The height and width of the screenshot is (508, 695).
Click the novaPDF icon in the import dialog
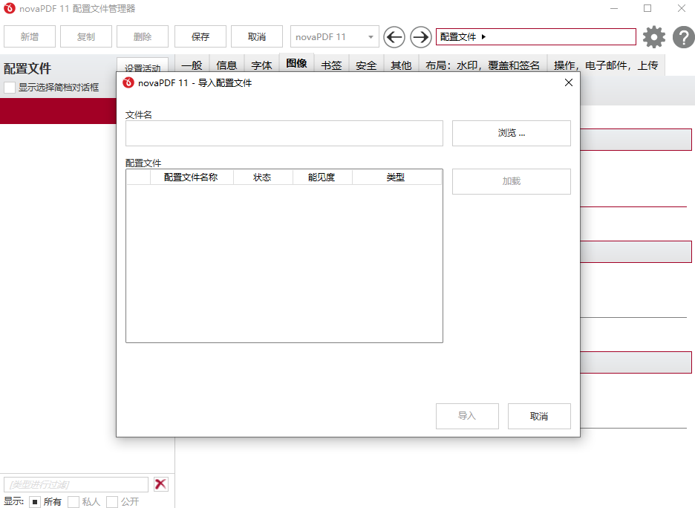coord(126,83)
